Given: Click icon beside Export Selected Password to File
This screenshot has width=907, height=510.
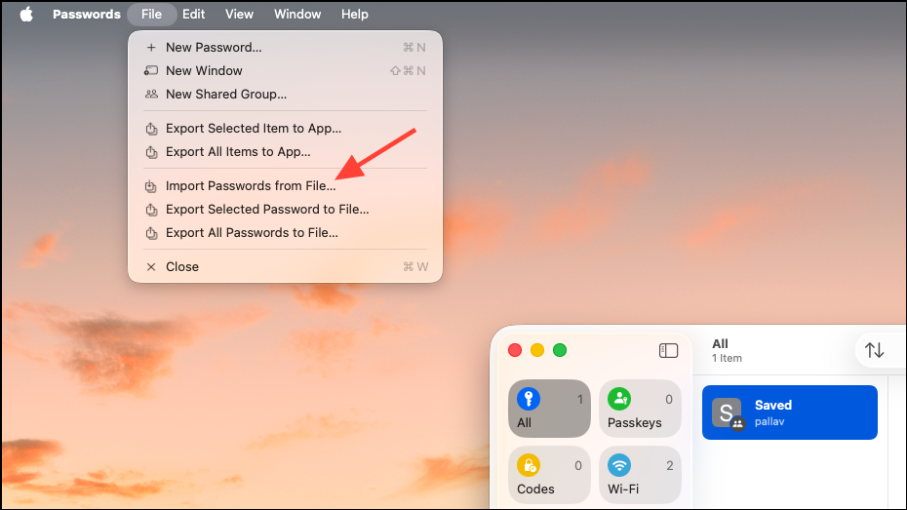Looking at the screenshot, I should coord(151,210).
